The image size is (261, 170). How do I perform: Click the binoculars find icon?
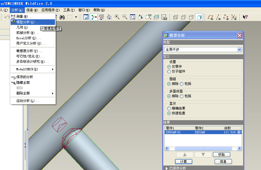point(62,17)
